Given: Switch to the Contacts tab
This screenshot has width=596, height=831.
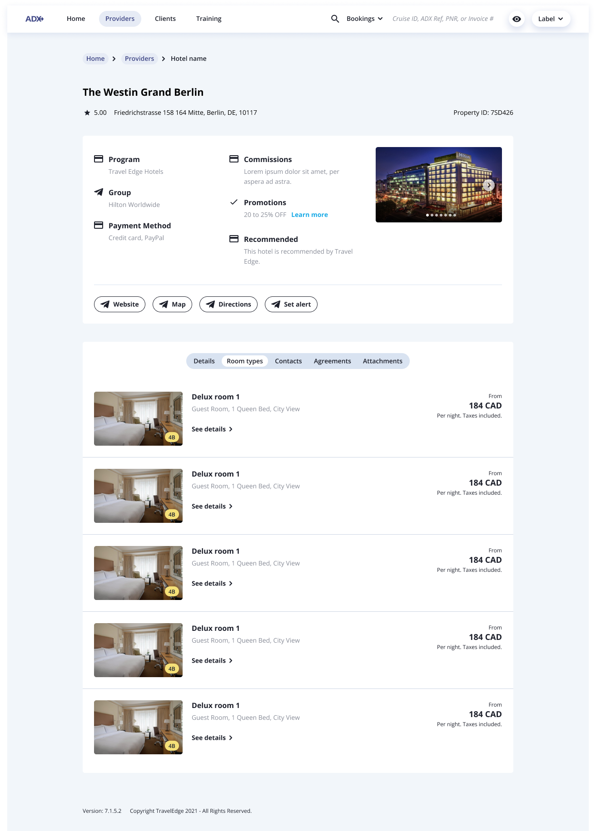Looking at the screenshot, I should (288, 361).
